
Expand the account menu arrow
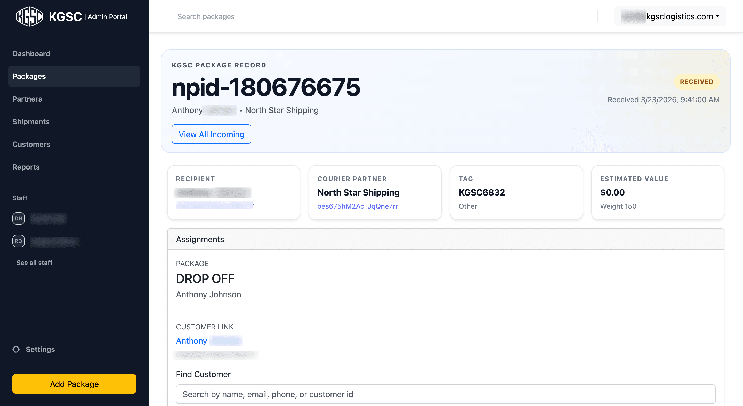(718, 16)
